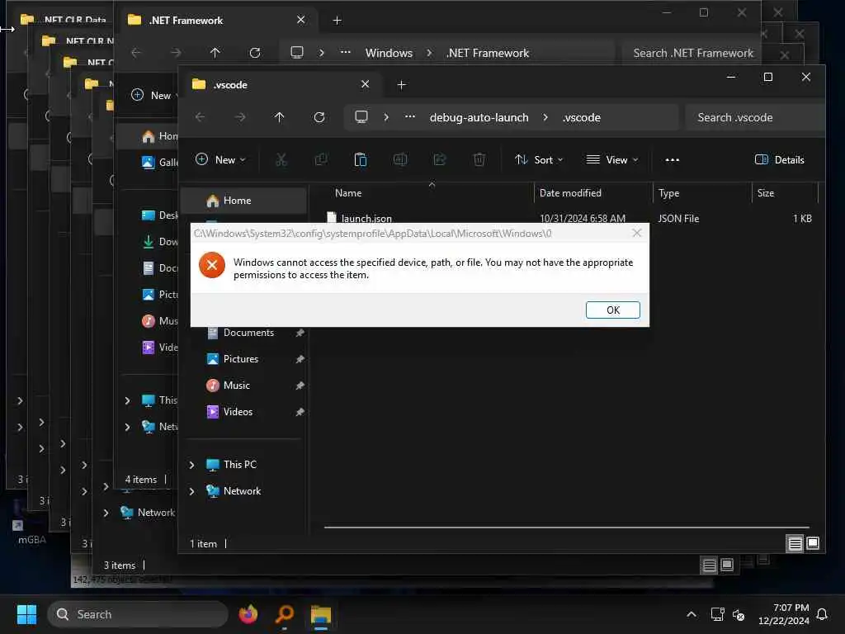
Task: Select Videos in .vscode navigation pane
Action: [x=238, y=412]
